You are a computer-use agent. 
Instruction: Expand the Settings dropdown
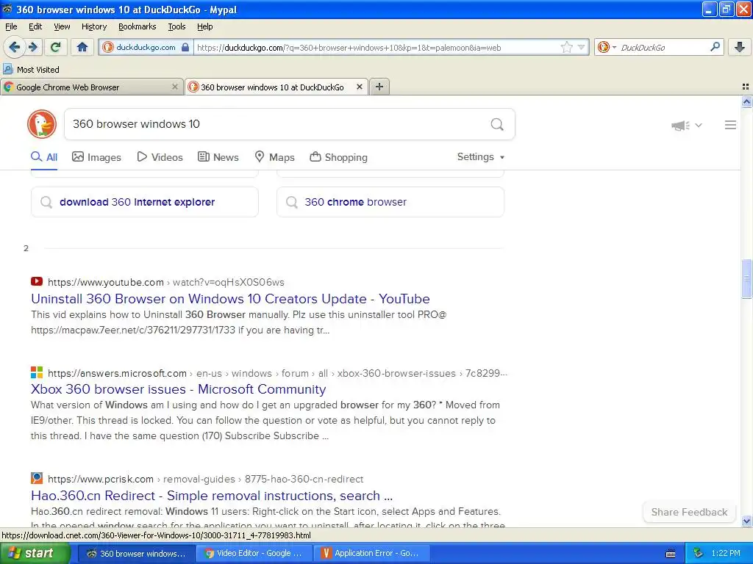coord(481,157)
